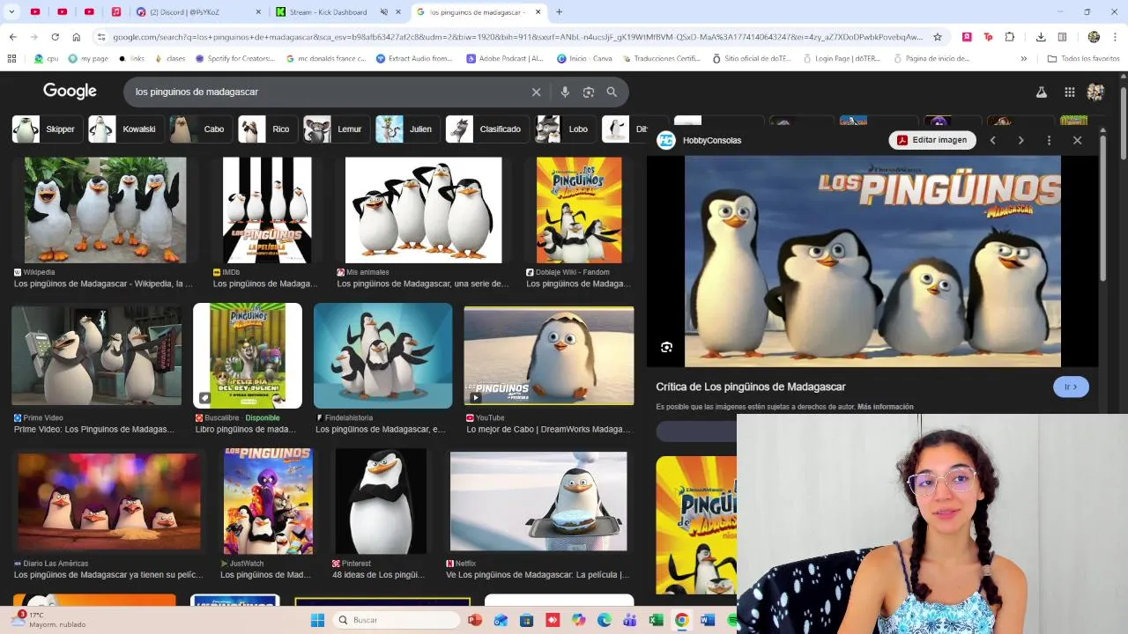Open Chrome downloads
Viewport: 1128px width, 634px height.
[x=1041, y=37]
